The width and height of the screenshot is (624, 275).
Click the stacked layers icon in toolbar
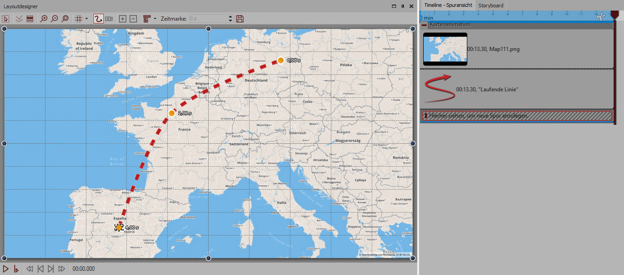pyautogui.click(x=30, y=19)
